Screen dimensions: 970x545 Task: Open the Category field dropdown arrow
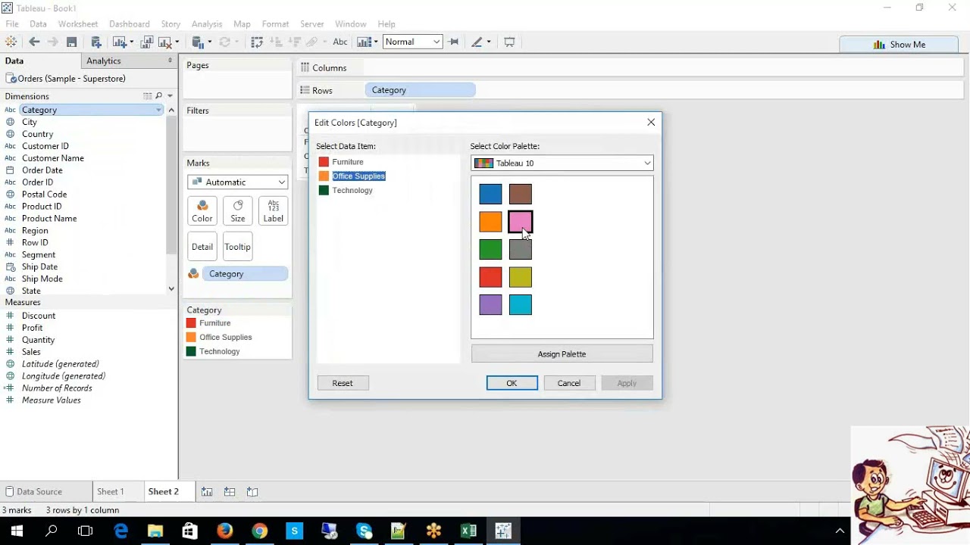158,110
